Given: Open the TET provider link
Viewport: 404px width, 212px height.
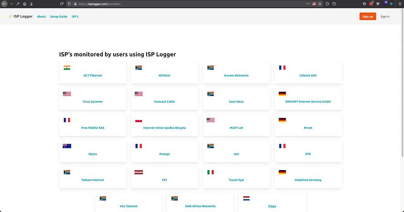Looking at the screenshot, I should pyautogui.click(x=164, y=180).
